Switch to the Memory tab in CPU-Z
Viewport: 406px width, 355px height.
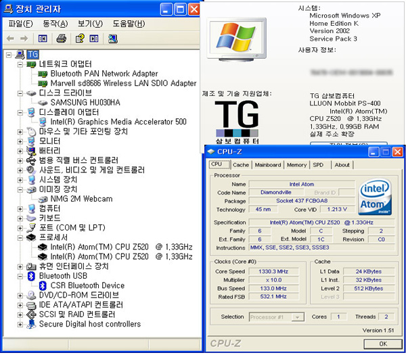click(x=297, y=165)
